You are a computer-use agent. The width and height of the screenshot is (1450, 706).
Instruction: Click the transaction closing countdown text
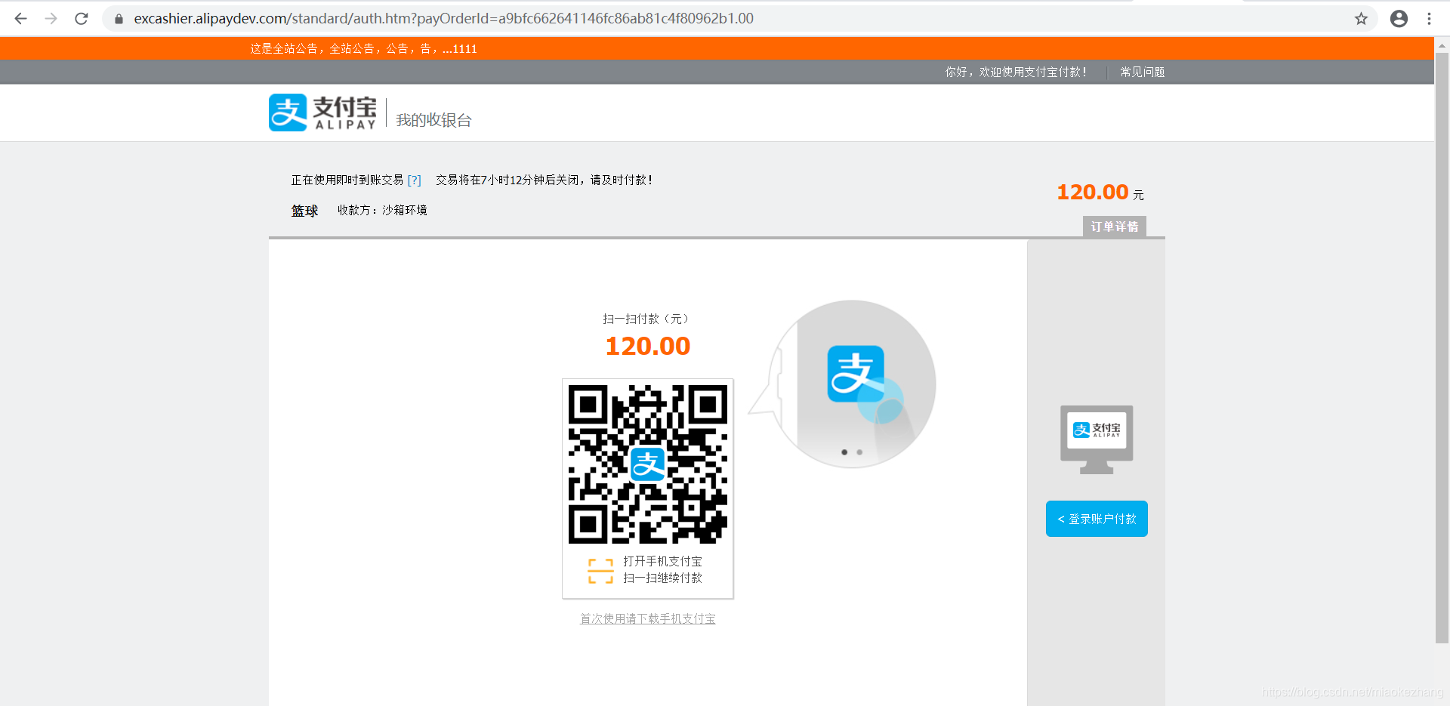(x=544, y=180)
